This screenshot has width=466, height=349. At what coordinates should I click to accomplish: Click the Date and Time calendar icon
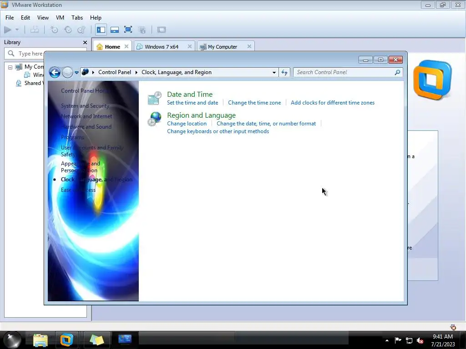point(155,98)
